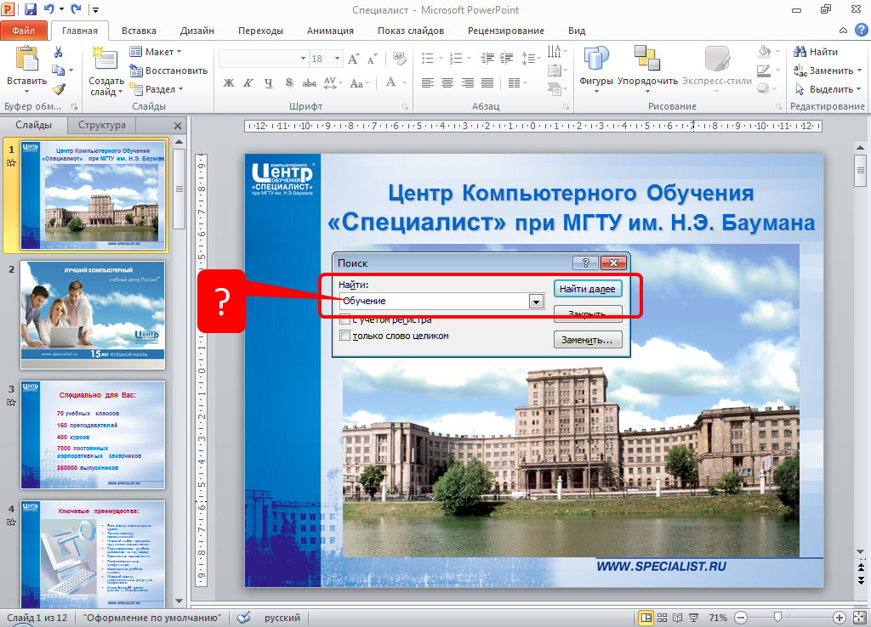Click the zoom slider handle
Screen dimensions: 871x627
pyautogui.click(x=777, y=618)
